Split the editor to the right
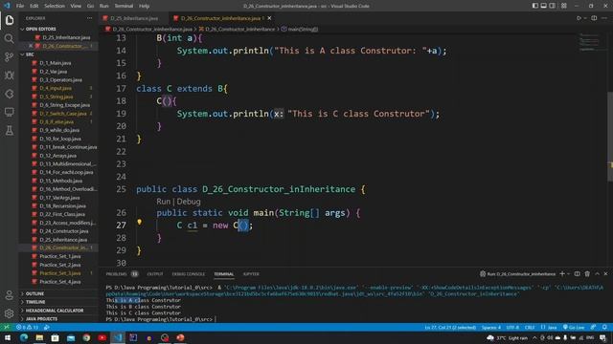Image resolution: width=613 pixels, height=344 pixels. pyautogui.click(x=594, y=18)
